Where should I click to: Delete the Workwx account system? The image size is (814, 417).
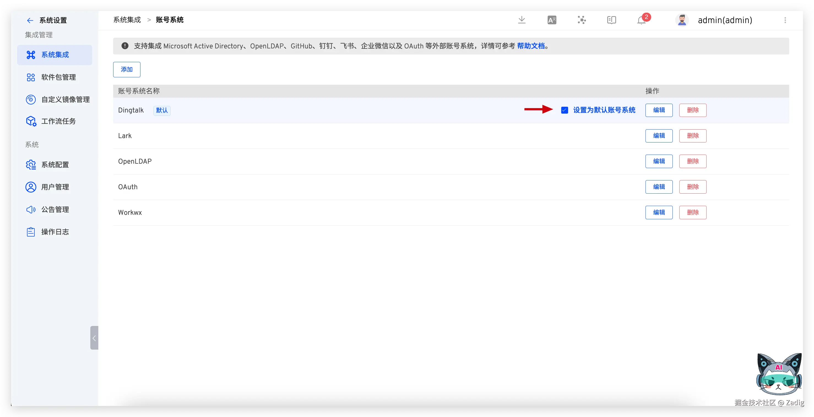[x=693, y=212]
